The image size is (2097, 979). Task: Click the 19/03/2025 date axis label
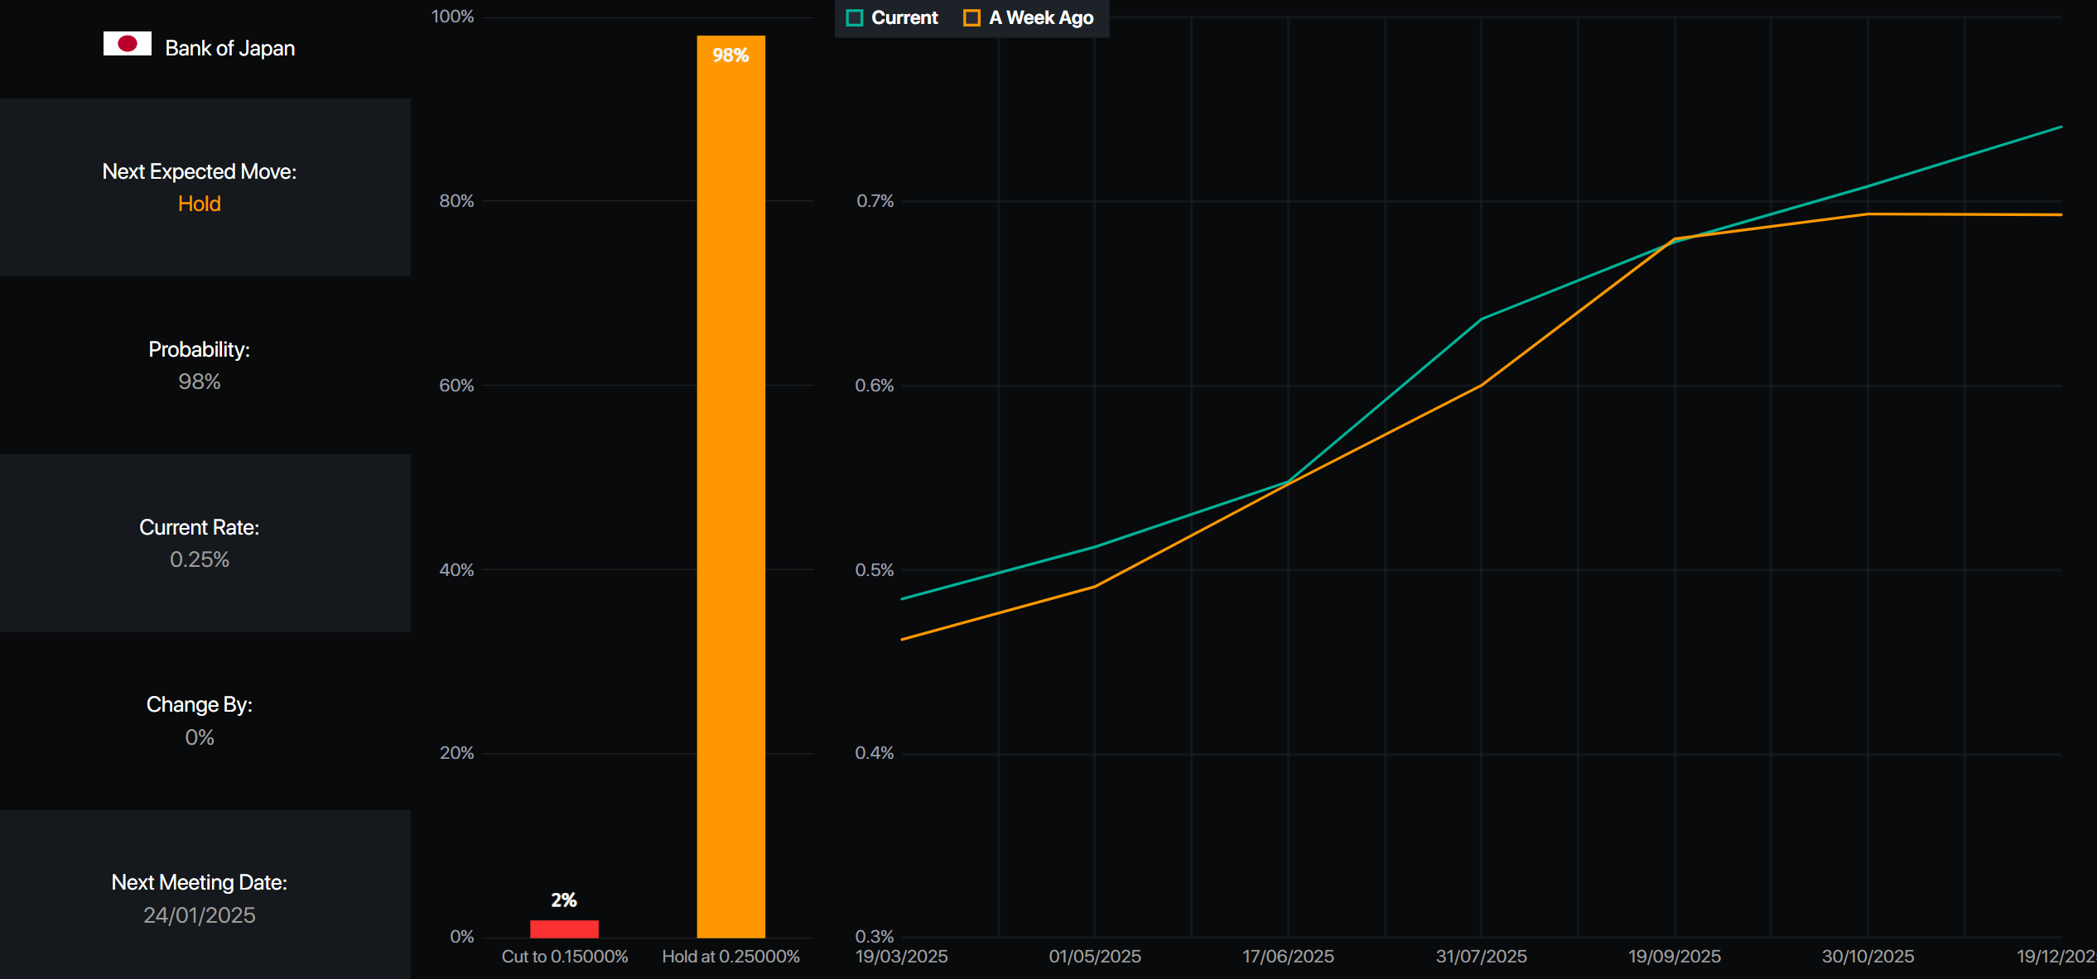(901, 957)
